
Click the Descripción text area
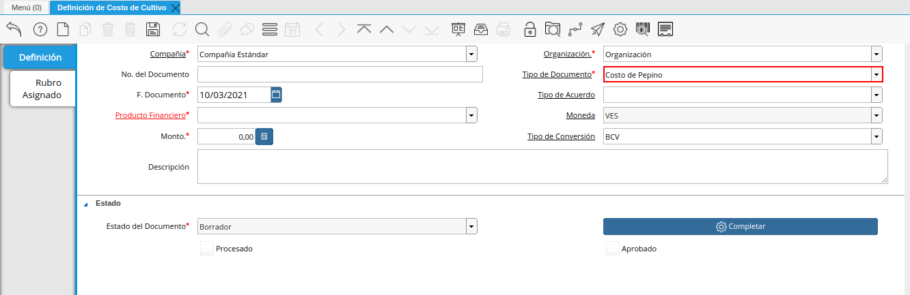click(x=542, y=167)
